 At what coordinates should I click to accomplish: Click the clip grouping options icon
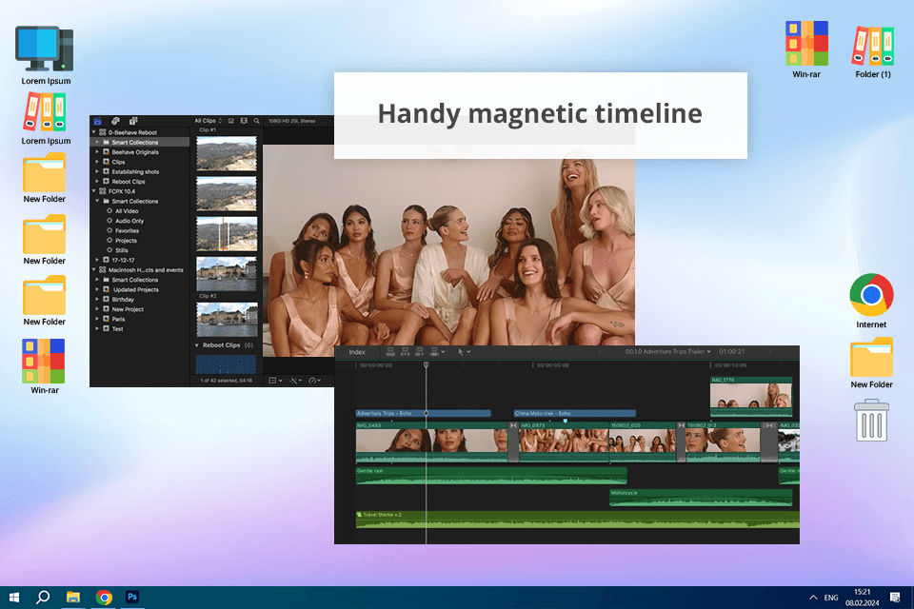[x=230, y=121]
